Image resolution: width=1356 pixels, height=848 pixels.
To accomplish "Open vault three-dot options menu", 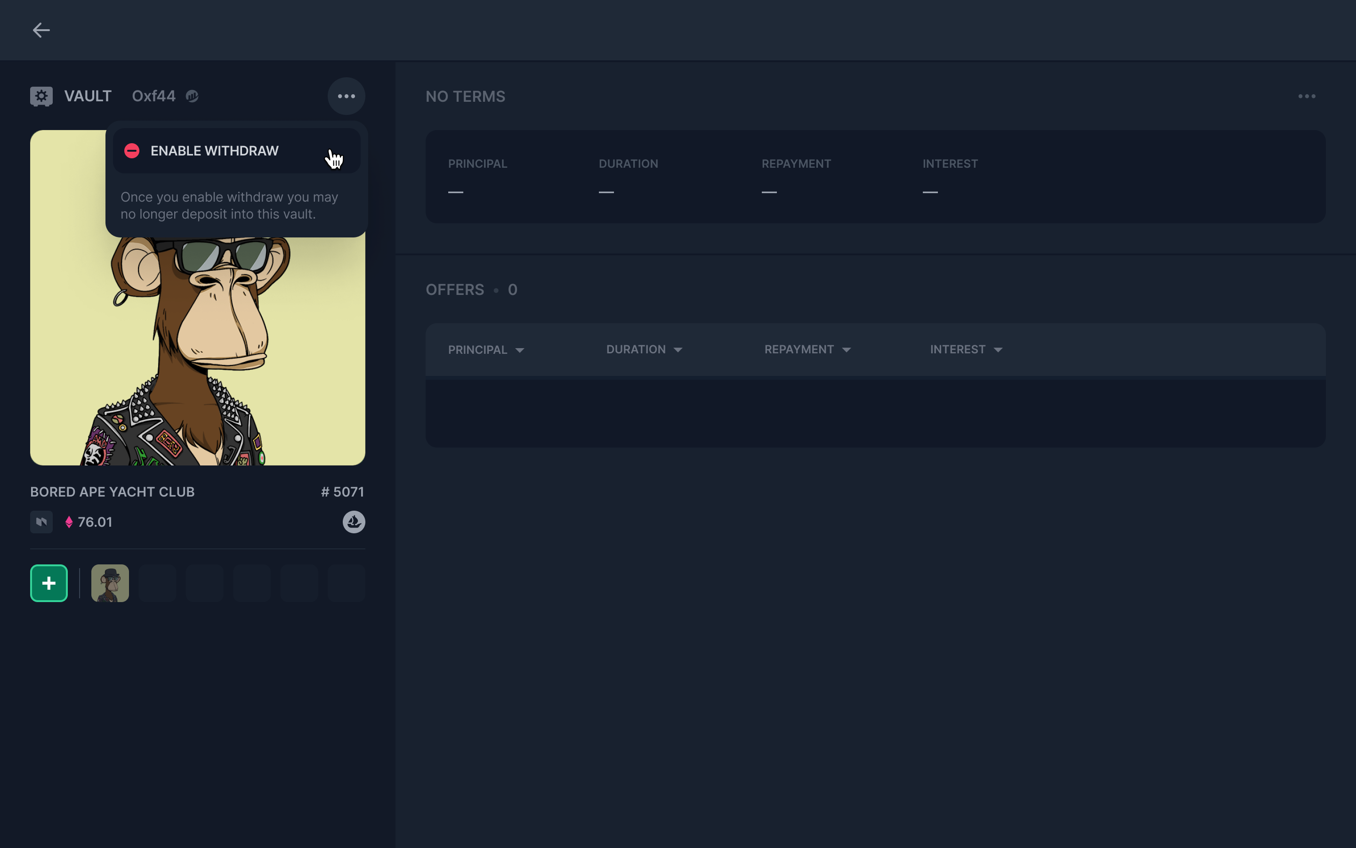I will pyautogui.click(x=346, y=97).
